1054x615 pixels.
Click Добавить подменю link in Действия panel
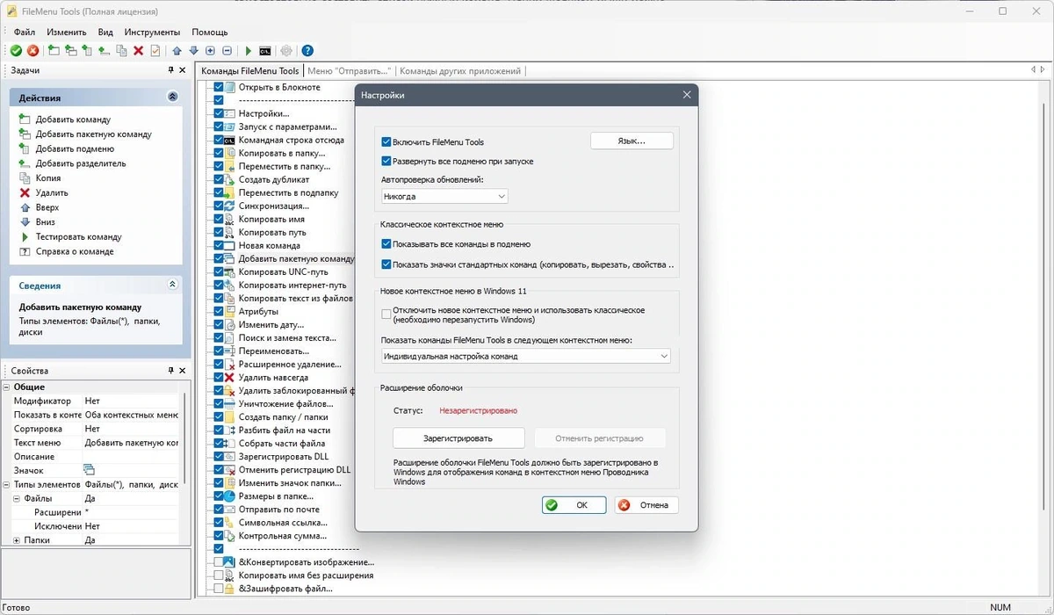click(75, 148)
